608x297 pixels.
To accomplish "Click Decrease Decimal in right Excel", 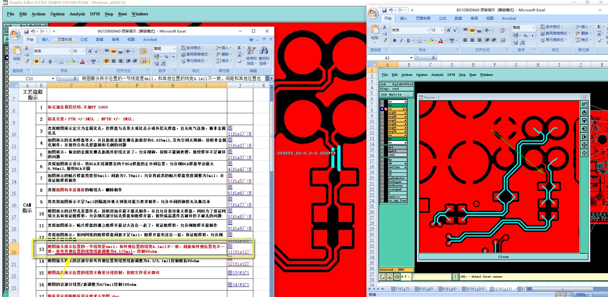I will pyautogui.click(x=522, y=43).
